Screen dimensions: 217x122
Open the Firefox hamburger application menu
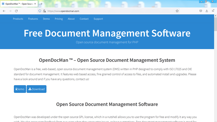[213, 11]
